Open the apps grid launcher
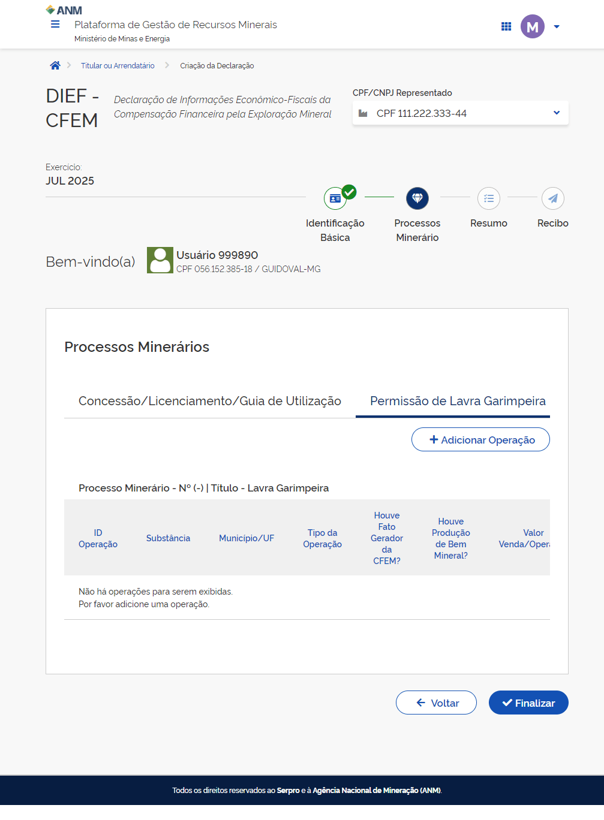Screen dimensions: 604x820 coord(506,26)
